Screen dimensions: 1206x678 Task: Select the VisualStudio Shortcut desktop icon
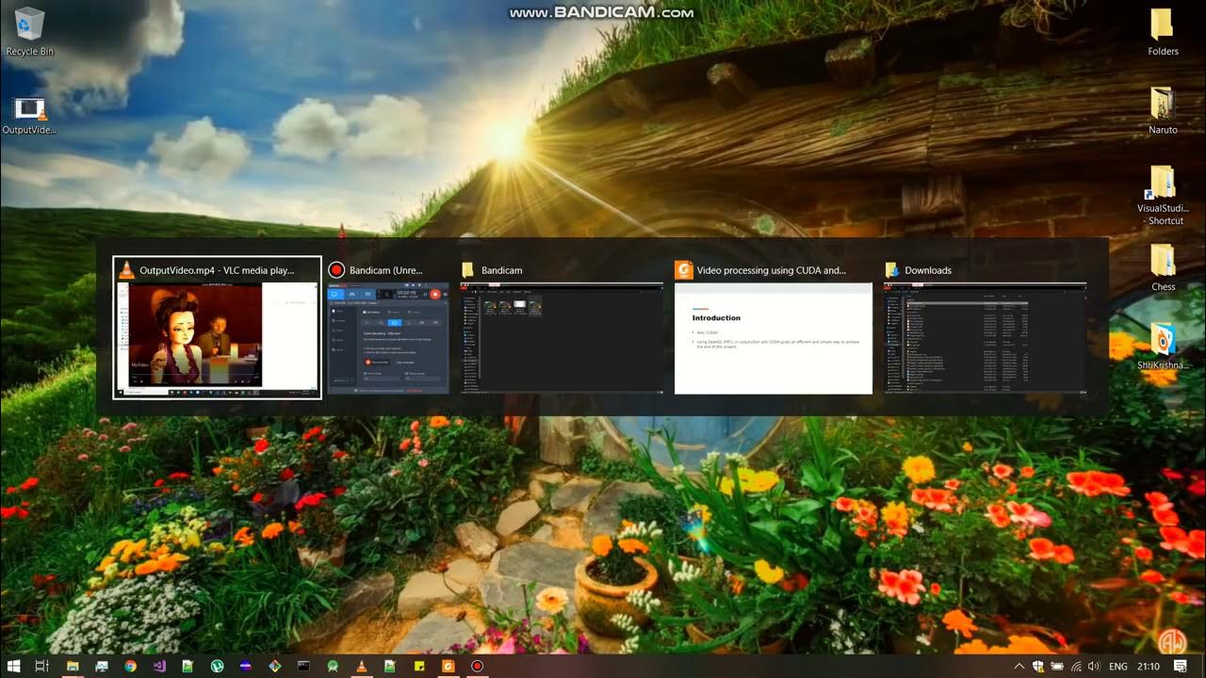[1163, 196]
